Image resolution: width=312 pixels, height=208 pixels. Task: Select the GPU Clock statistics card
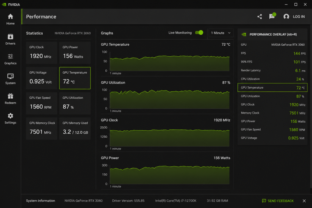[41, 53]
